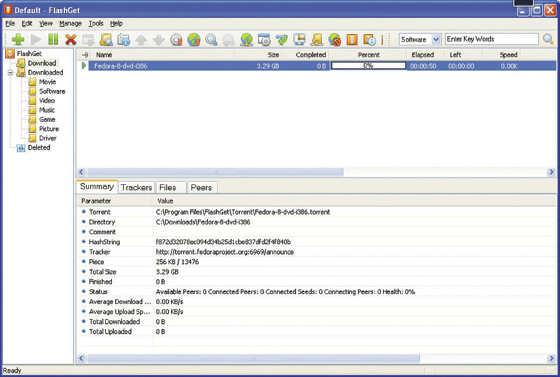Sort by the Completed column header
This screenshot has width=560, height=377.
coord(306,55)
